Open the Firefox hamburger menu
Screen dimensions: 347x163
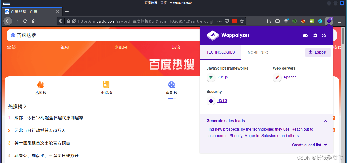340,21
